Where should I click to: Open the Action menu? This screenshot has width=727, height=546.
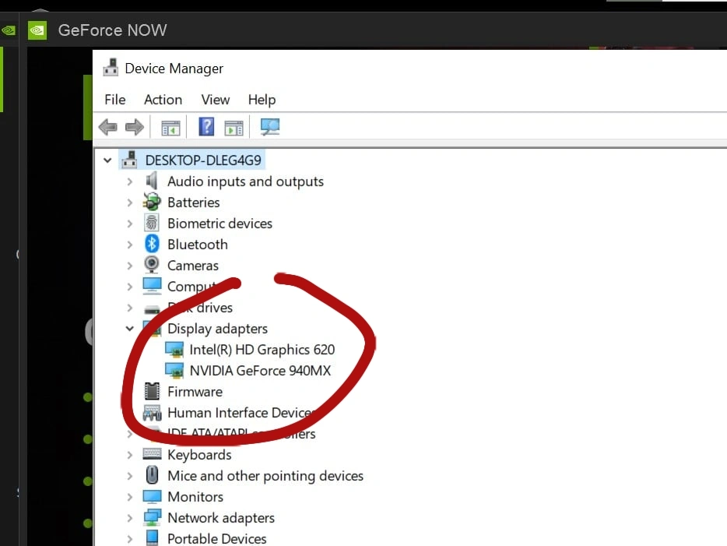pos(163,100)
